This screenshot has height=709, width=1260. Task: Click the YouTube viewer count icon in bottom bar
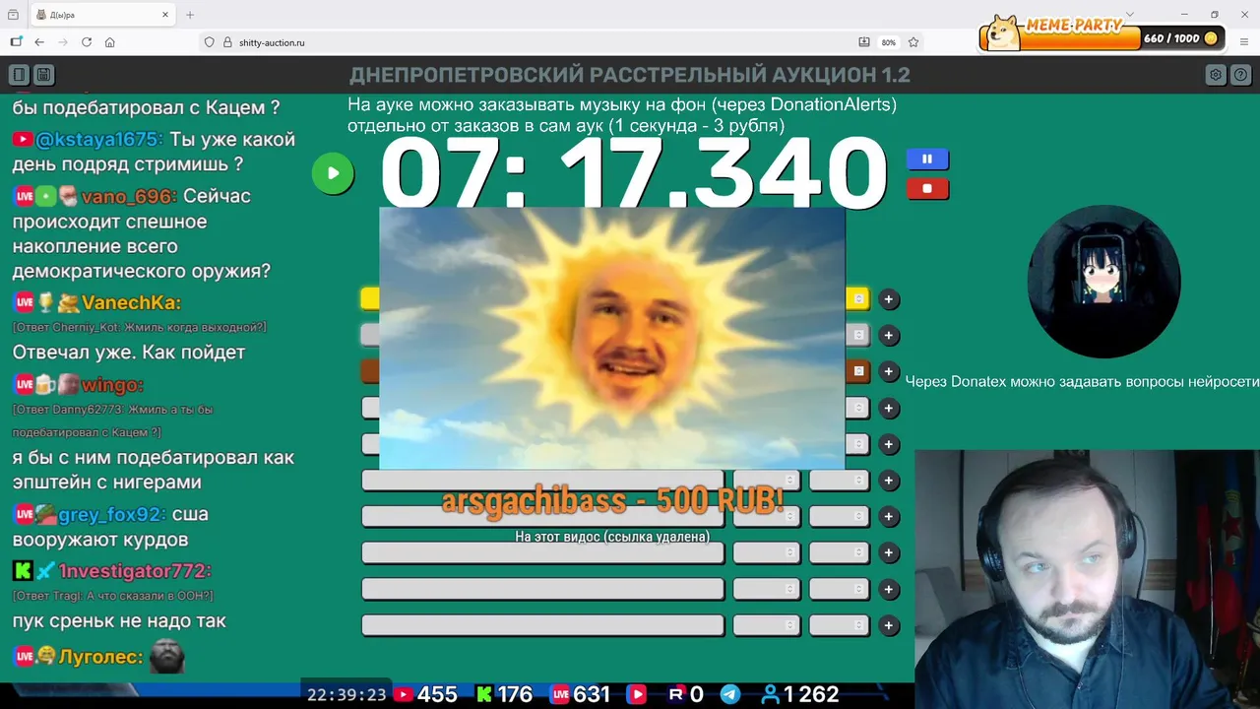point(403,694)
